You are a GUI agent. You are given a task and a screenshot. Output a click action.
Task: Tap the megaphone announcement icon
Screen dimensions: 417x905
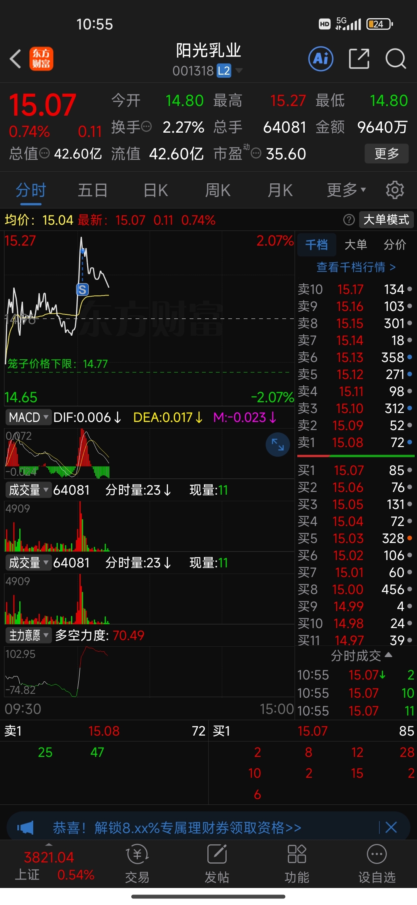(25, 828)
